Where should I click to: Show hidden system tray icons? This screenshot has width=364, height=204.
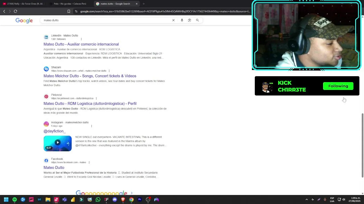point(307,199)
